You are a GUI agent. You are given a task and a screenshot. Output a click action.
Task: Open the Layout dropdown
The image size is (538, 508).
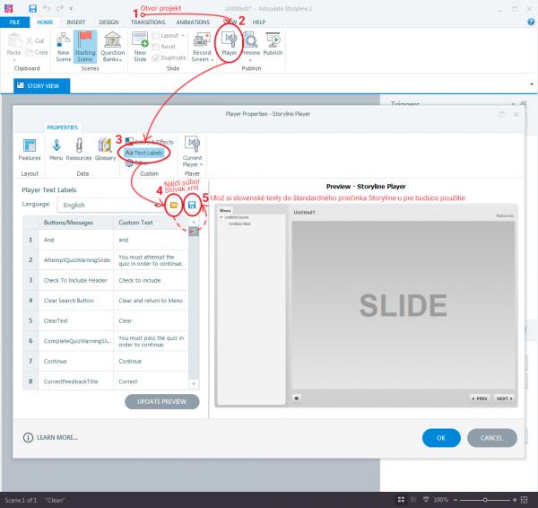(169, 35)
